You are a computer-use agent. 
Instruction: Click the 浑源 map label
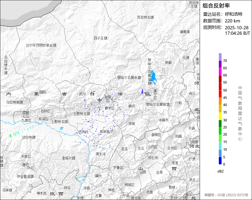[175, 163]
